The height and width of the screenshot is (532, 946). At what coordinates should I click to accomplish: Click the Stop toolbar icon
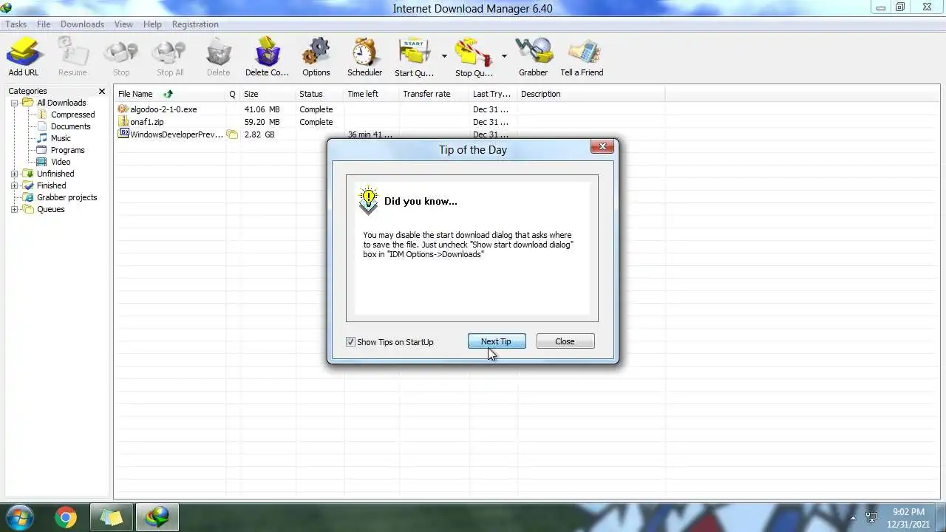(121, 57)
